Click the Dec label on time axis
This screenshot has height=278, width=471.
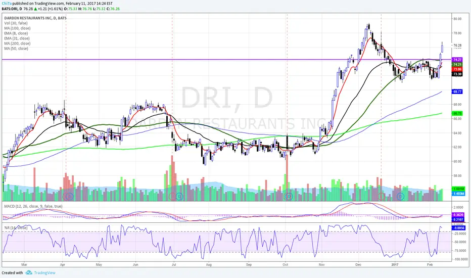[x=358, y=265]
